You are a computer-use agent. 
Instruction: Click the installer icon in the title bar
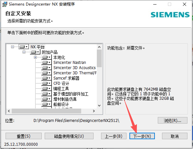tap(5, 4)
